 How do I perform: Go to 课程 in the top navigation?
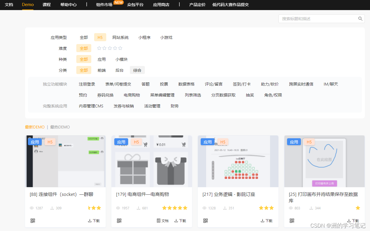(x=47, y=5)
